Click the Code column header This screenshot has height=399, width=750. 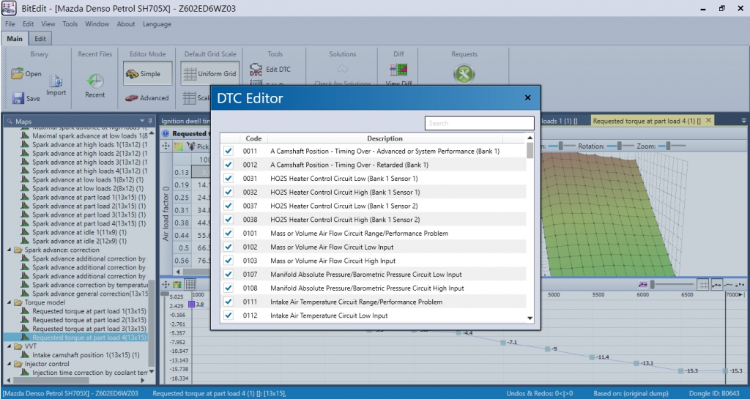[253, 138]
